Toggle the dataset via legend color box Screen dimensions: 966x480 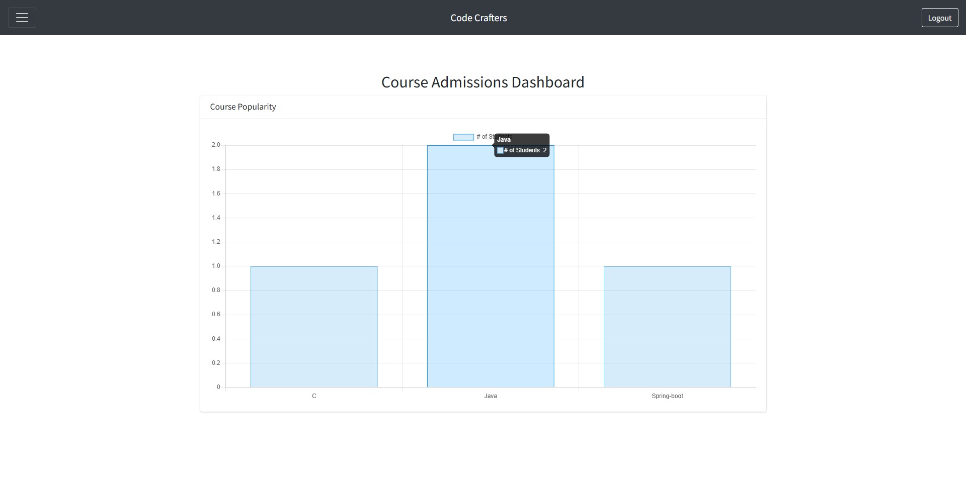(463, 137)
